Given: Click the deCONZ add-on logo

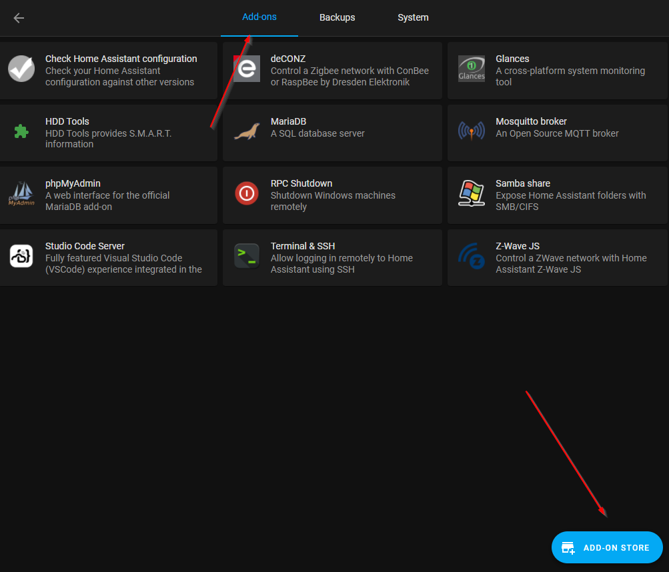Looking at the screenshot, I should (247, 69).
